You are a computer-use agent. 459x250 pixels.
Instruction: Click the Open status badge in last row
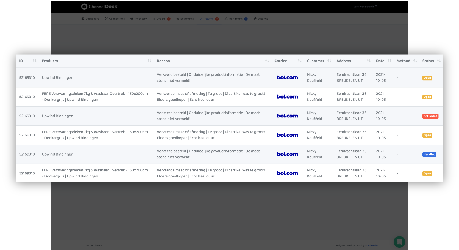click(427, 174)
